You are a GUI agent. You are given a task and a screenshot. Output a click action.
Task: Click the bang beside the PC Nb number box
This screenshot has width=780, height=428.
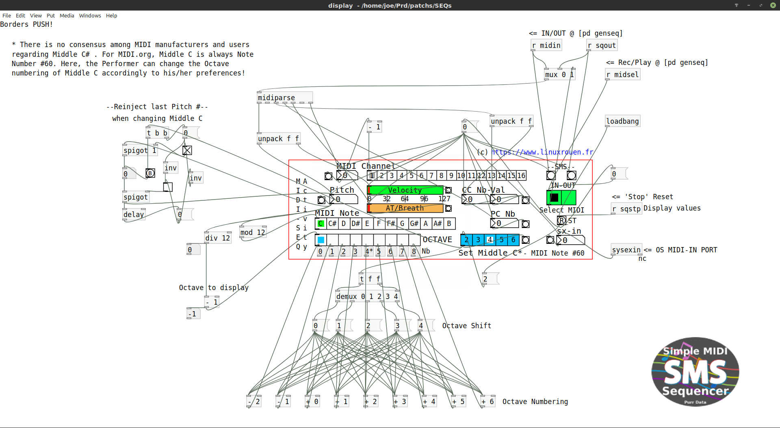point(525,224)
